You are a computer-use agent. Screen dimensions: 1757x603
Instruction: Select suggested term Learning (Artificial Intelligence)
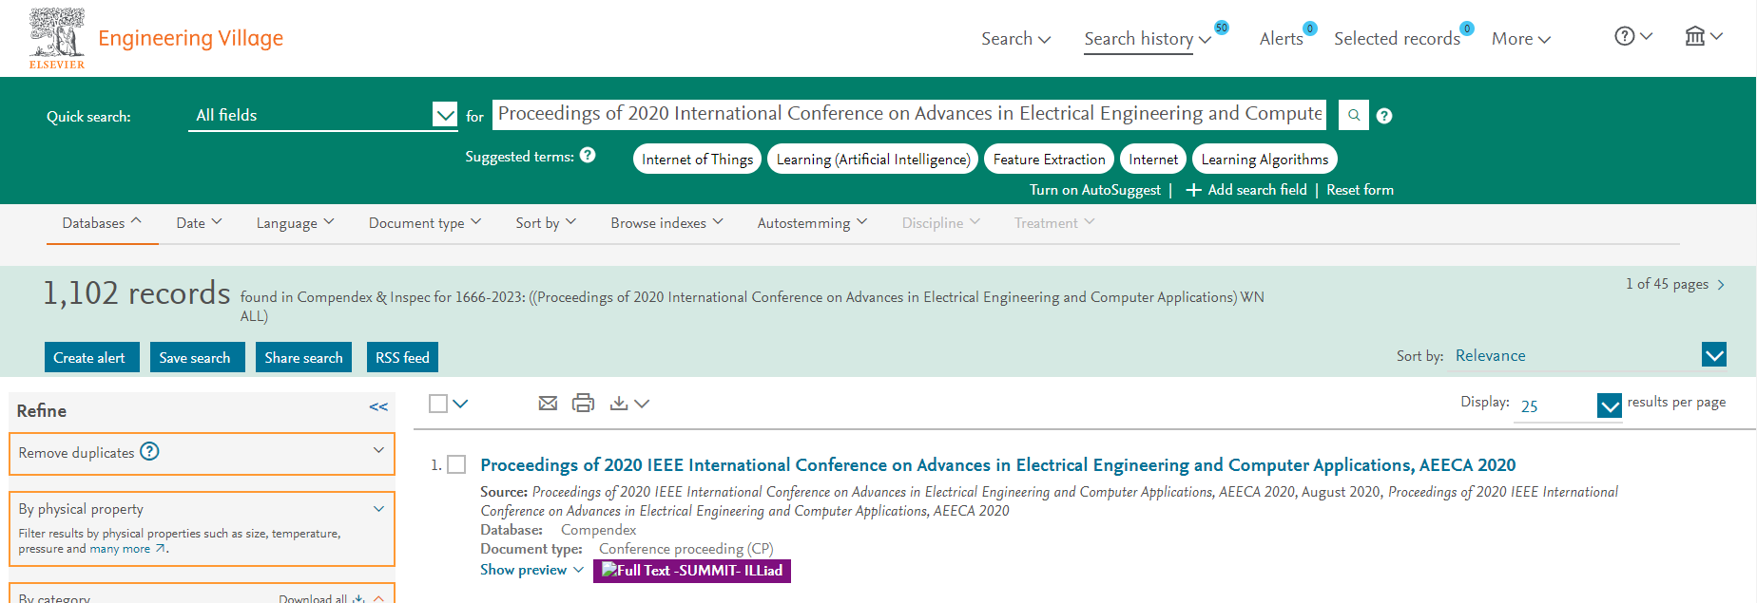click(x=873, y=159)
